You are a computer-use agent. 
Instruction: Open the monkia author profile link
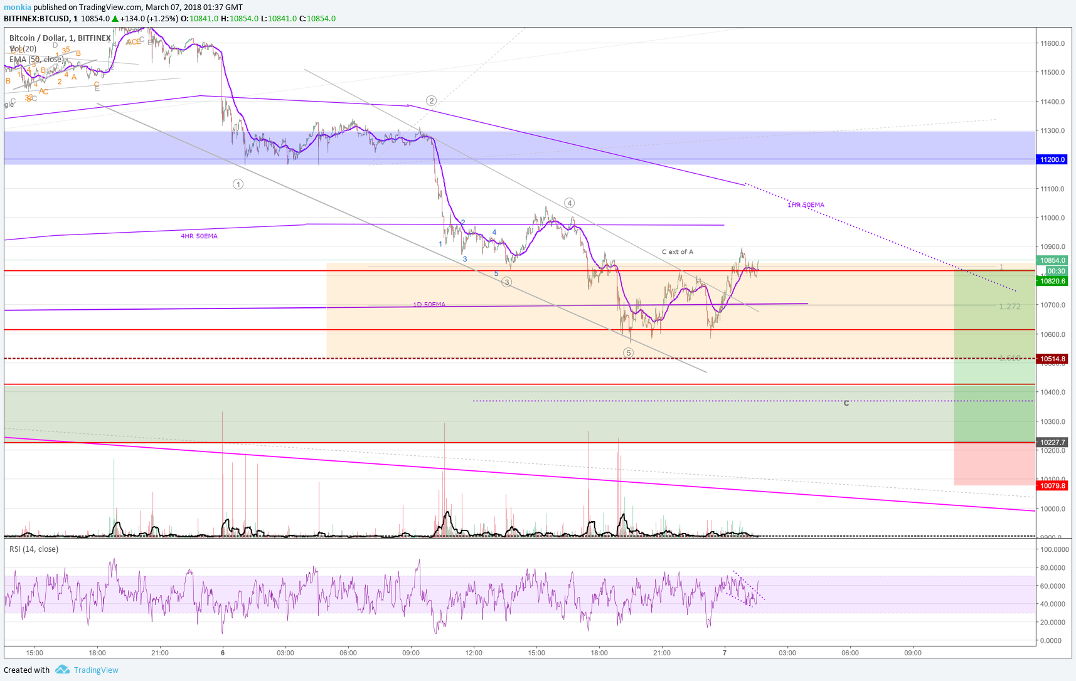point(18,8)
